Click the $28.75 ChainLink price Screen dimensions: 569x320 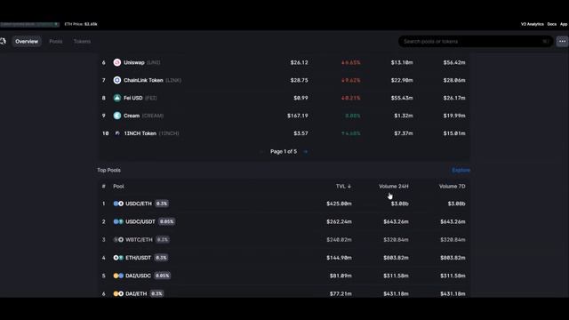(x=299, y=80)
